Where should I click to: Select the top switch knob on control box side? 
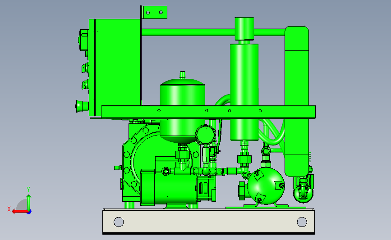point(83,40)
